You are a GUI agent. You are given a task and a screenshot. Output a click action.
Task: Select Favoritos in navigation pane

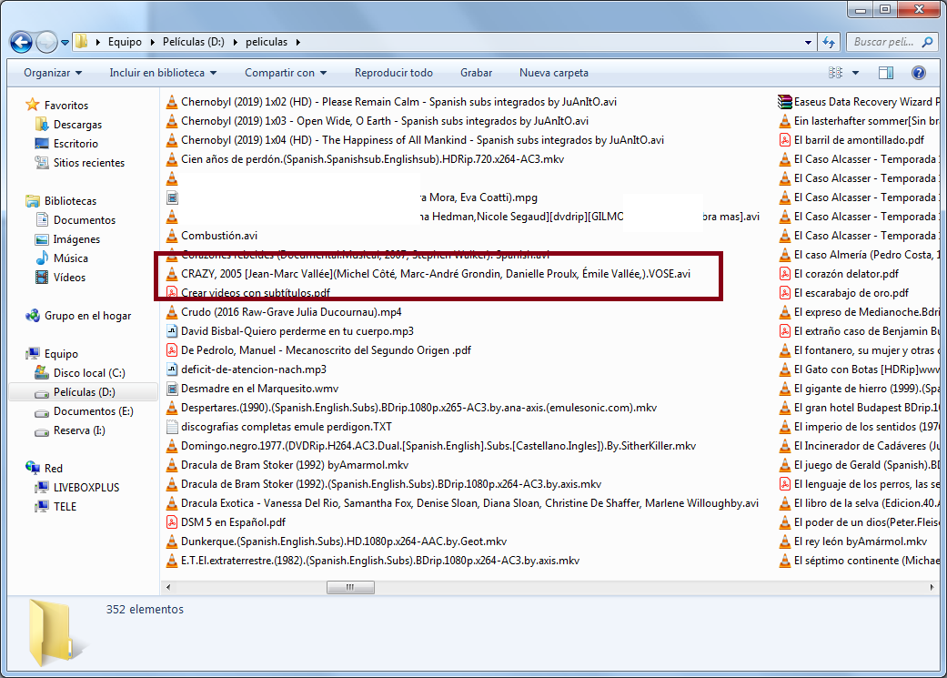click(65, 106)
